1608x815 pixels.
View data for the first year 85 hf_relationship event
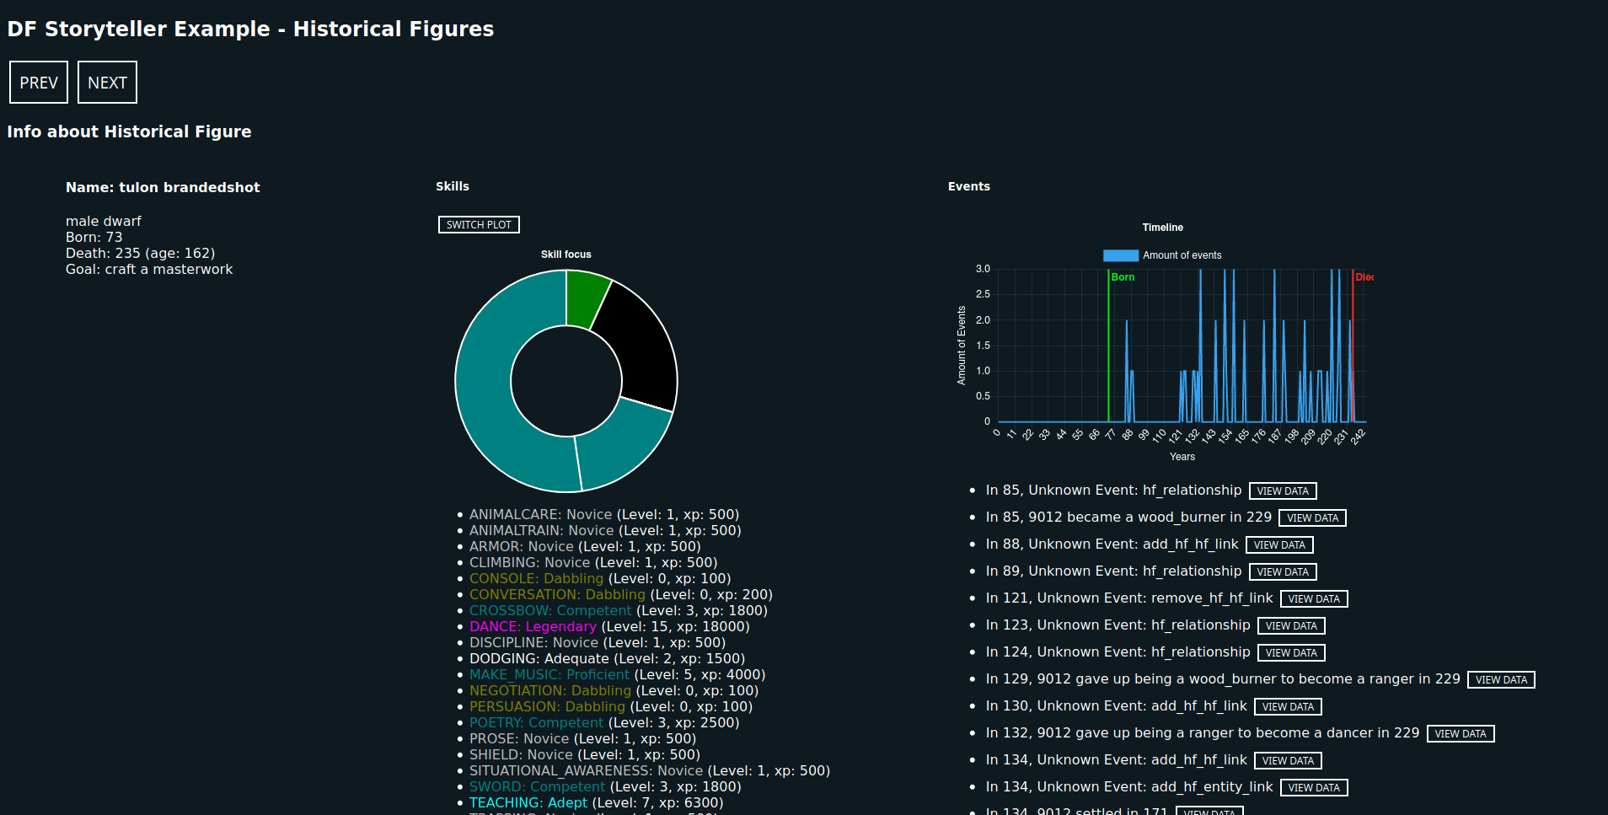[x=1283, y=491]
